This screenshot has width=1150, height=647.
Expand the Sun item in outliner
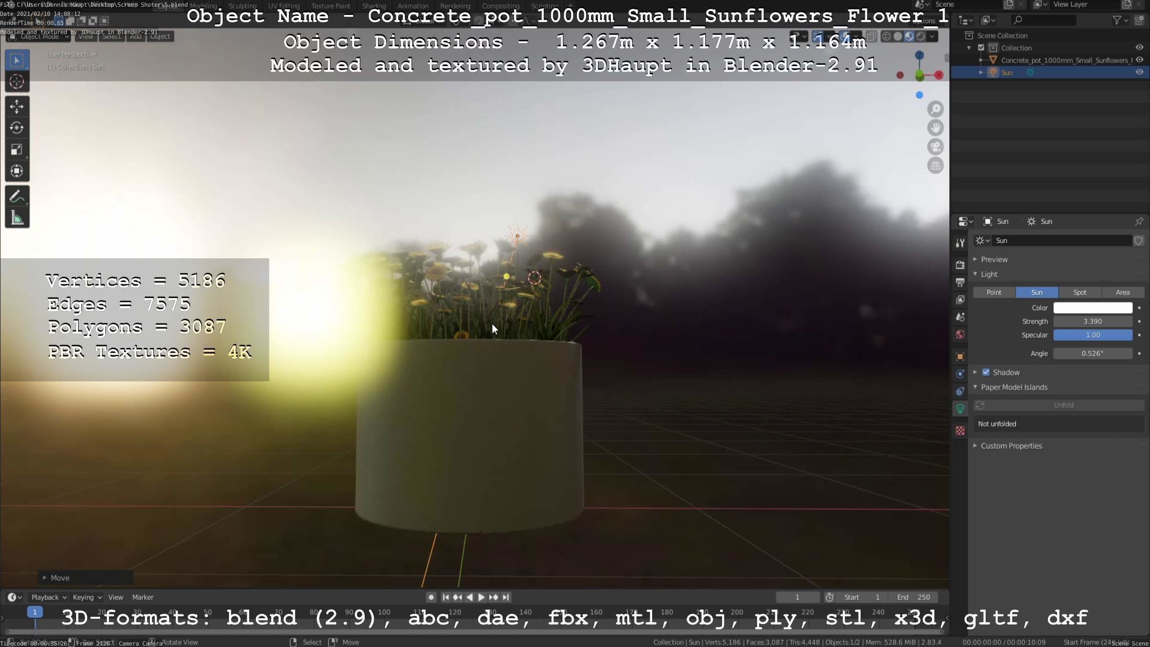tap(981, 72)
